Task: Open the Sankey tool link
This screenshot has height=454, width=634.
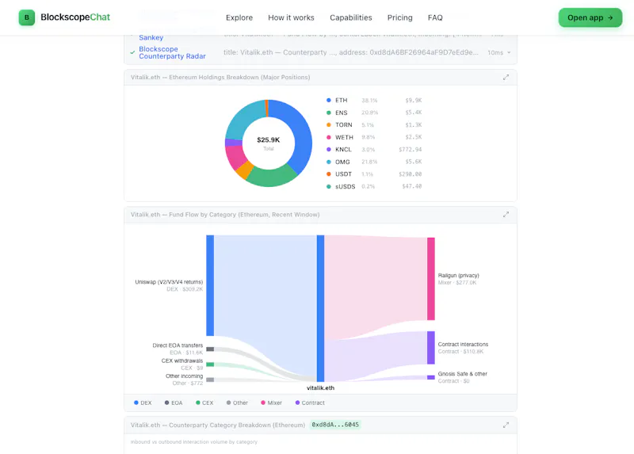Action: (x=151, y=37)
